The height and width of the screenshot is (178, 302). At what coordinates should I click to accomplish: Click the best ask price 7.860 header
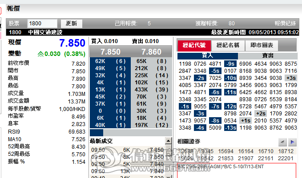click(x=151, y=52)
